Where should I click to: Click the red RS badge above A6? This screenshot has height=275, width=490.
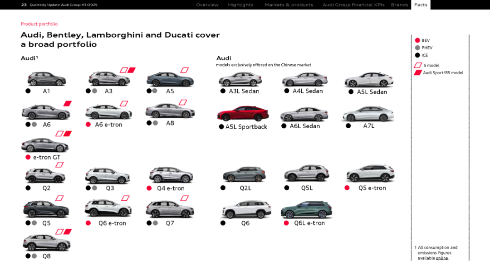[68, 103]
